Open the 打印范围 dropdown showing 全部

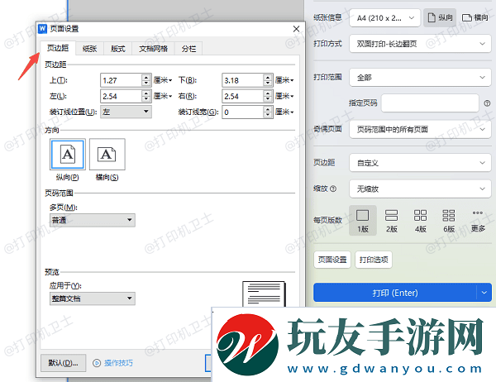point(420,78)
